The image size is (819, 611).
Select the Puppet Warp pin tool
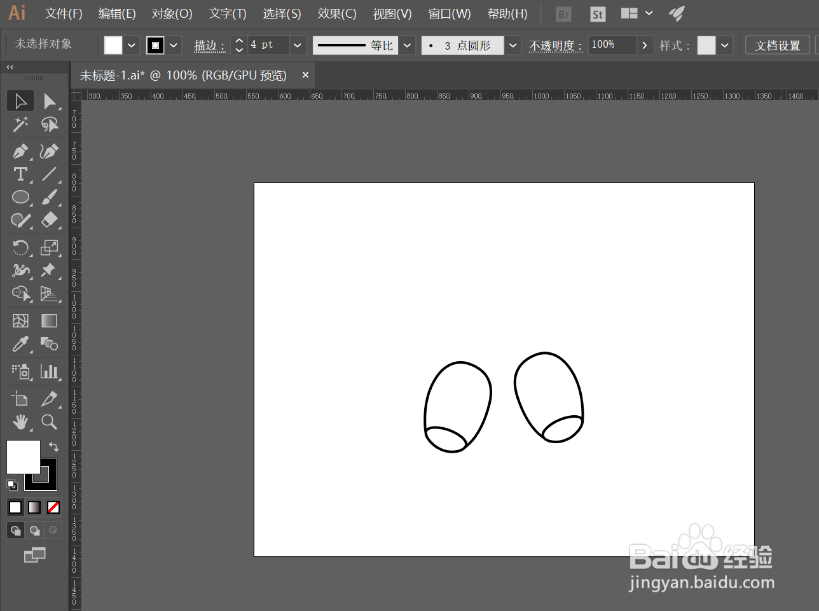tap(49, 270)
